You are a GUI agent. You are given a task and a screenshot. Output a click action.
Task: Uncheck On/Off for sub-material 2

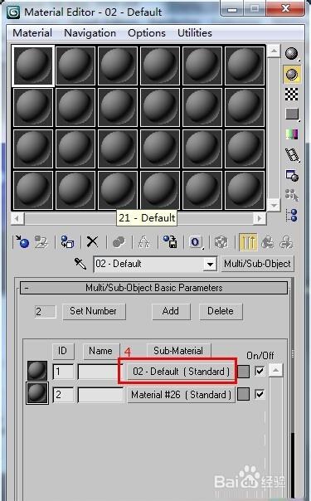click(260, 394)
